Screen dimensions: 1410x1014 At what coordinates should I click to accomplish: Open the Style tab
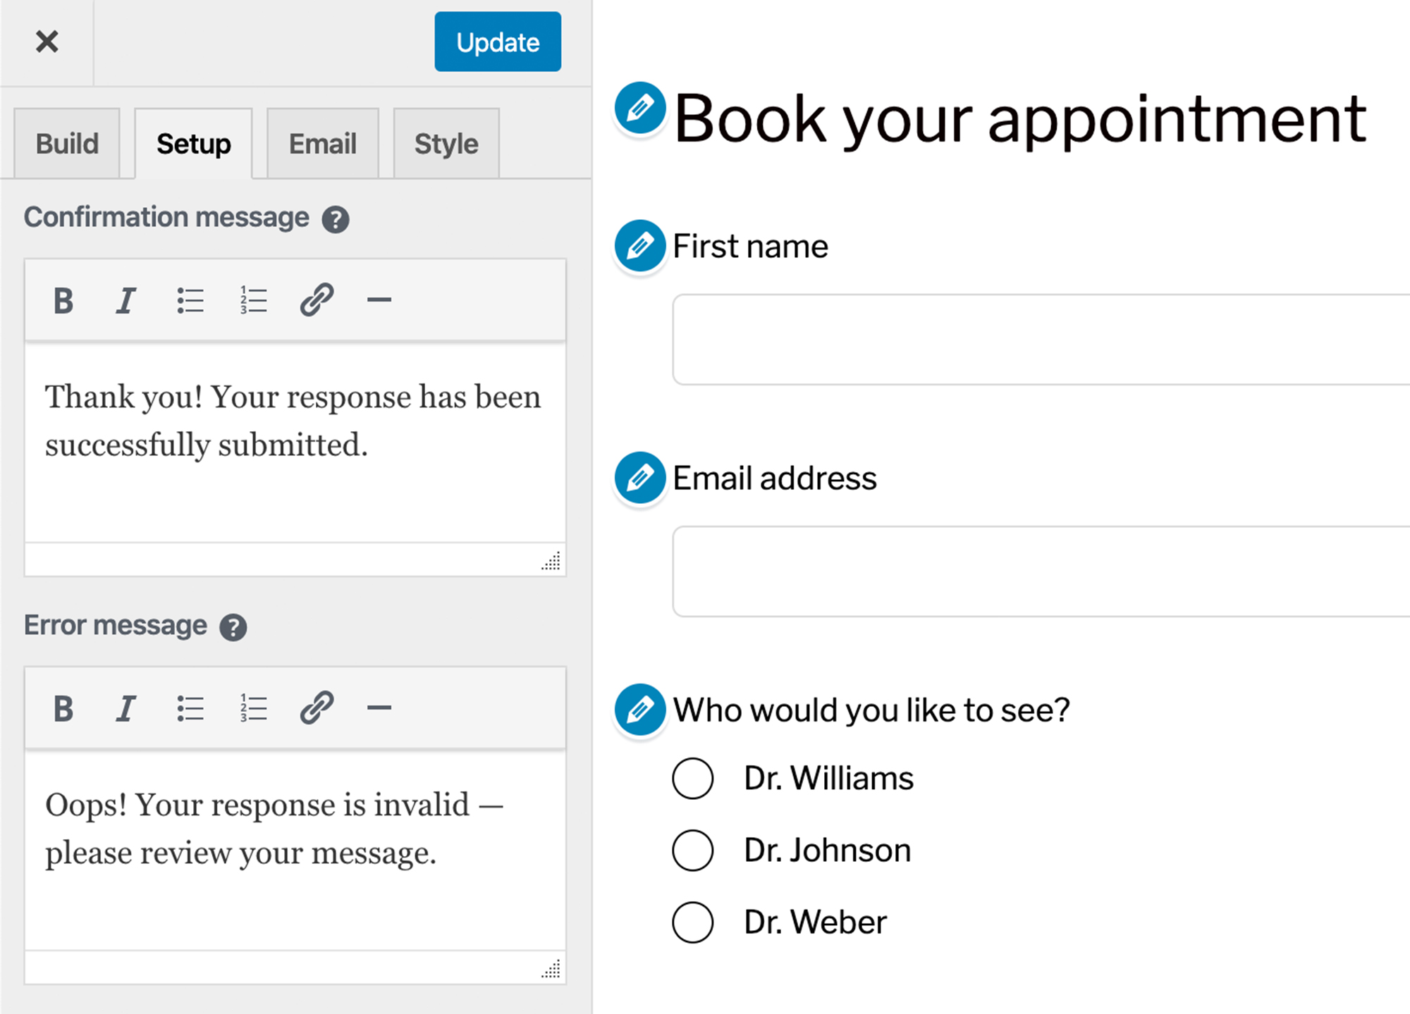point(446,144)
